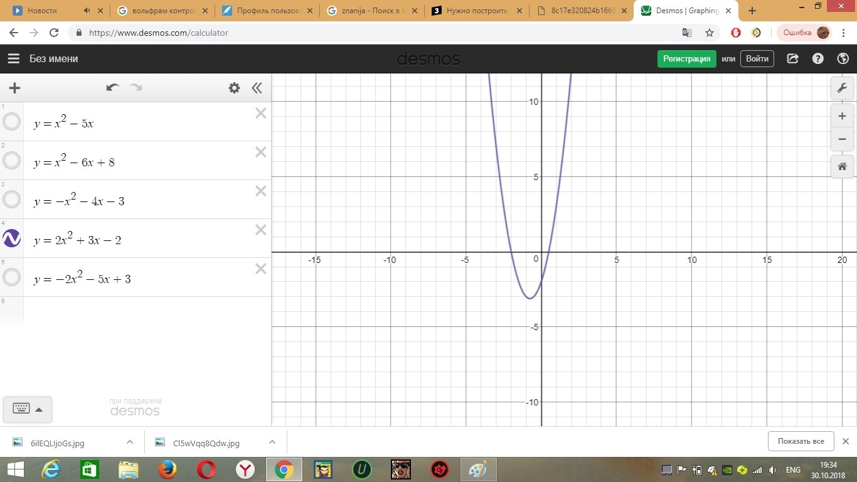Image resolution: width=857 pixels, height=482 pixels.
Task: Reload the current page
Action: click(54, 33)
